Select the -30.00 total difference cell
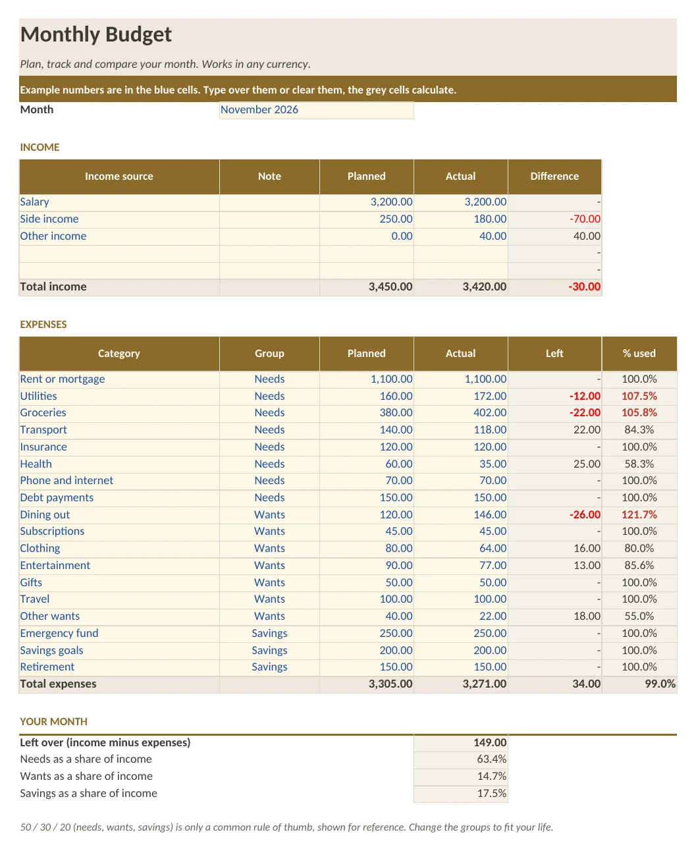Image resolution: width=696 pixels, height=851 pixels. coord(555,287)
